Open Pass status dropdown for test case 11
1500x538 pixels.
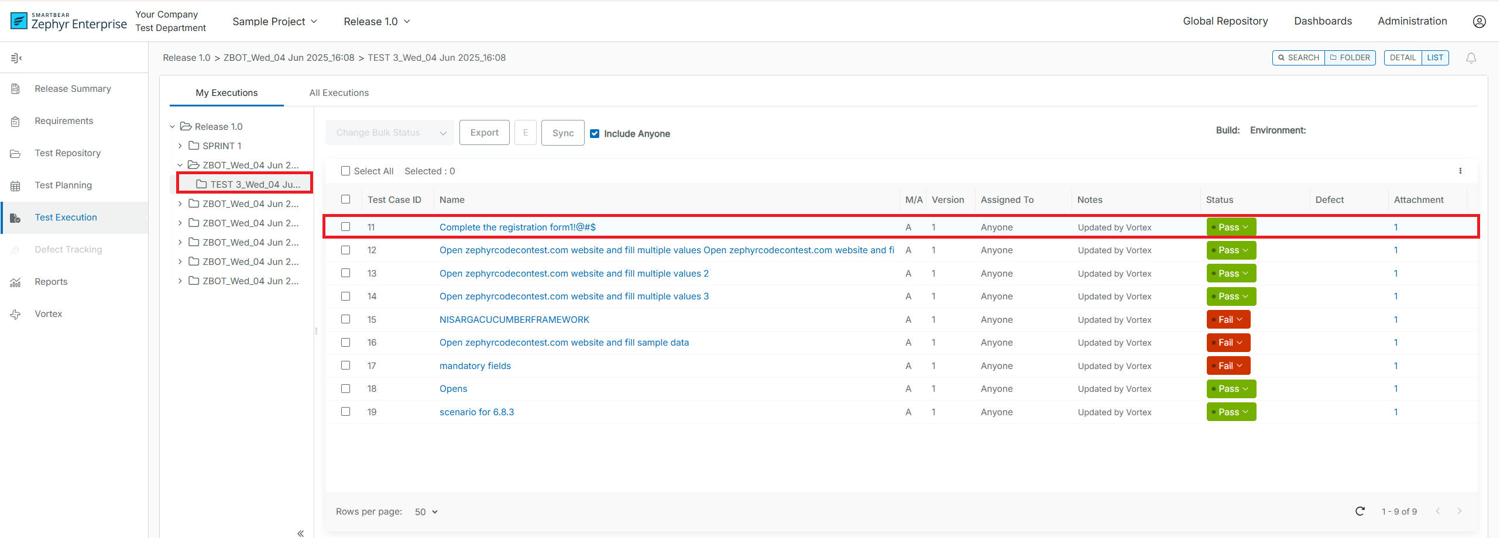click(x=1231, y=227)
